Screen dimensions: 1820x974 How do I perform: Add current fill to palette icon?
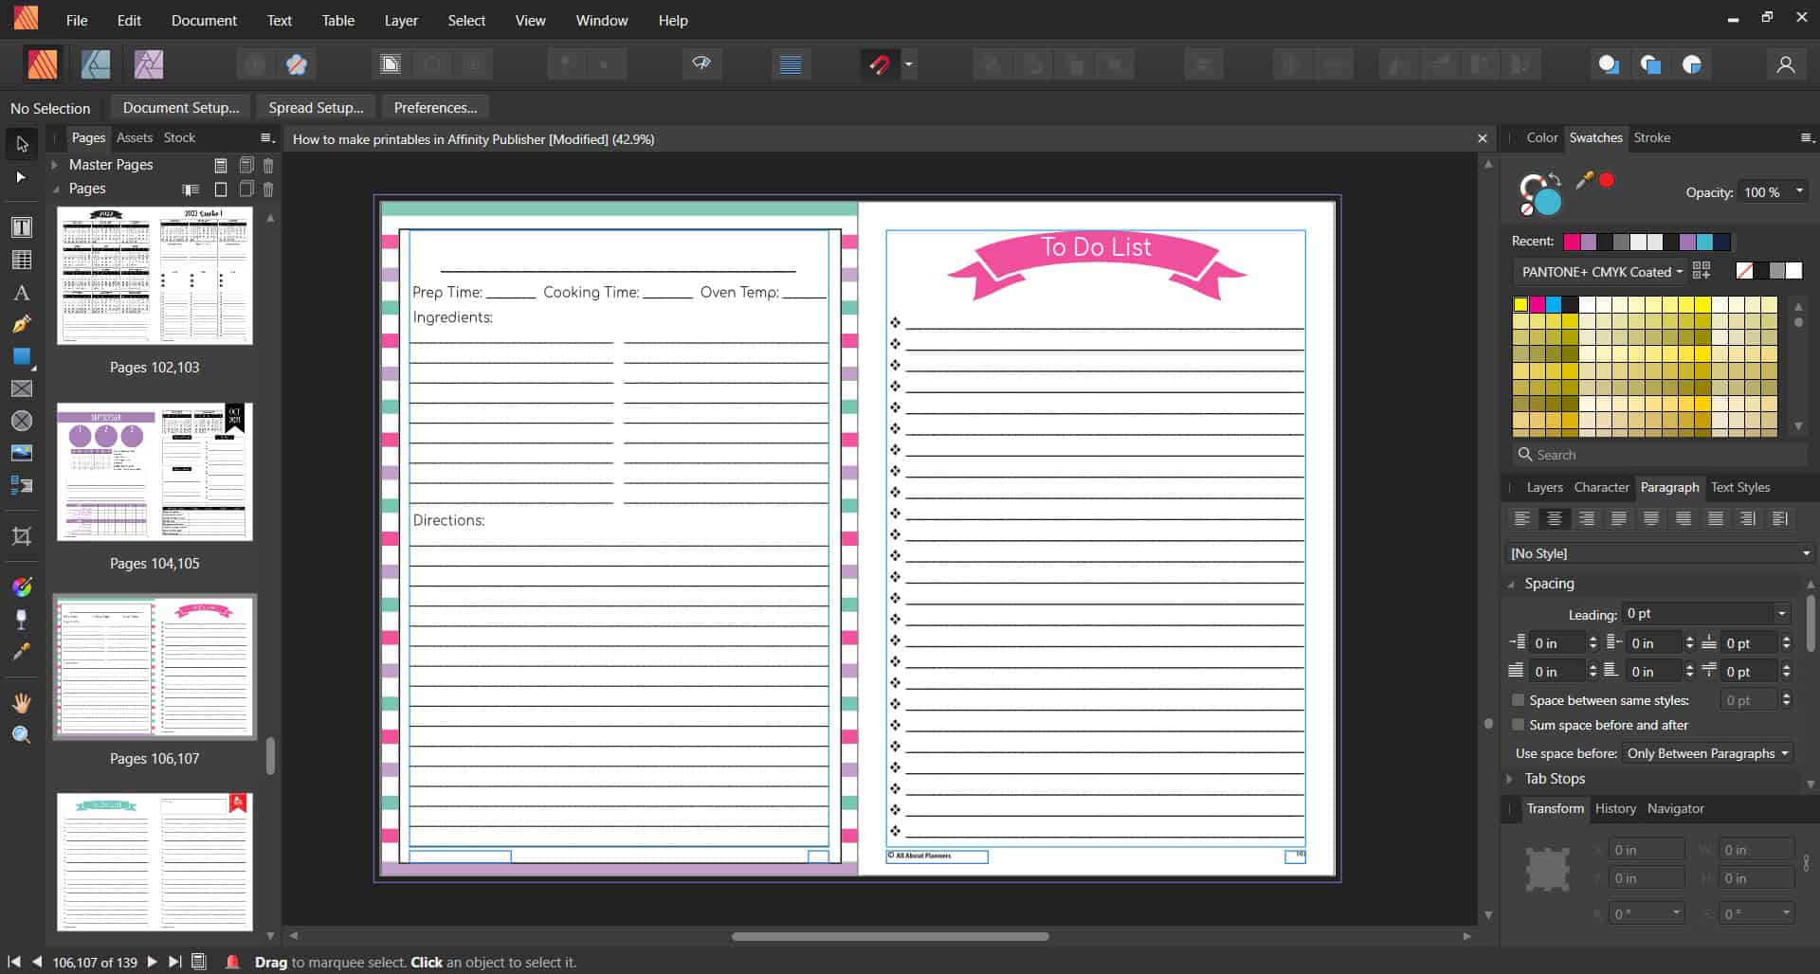click(1702, 271)
